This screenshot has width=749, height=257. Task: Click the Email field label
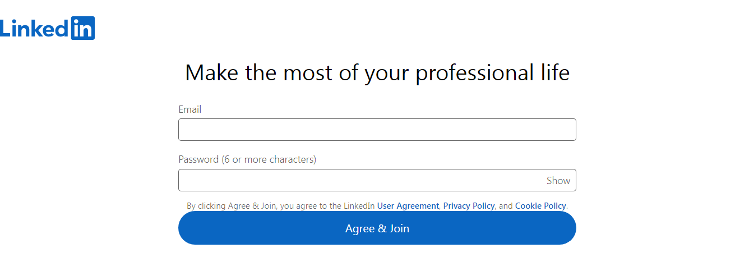(x=190, y=109)
